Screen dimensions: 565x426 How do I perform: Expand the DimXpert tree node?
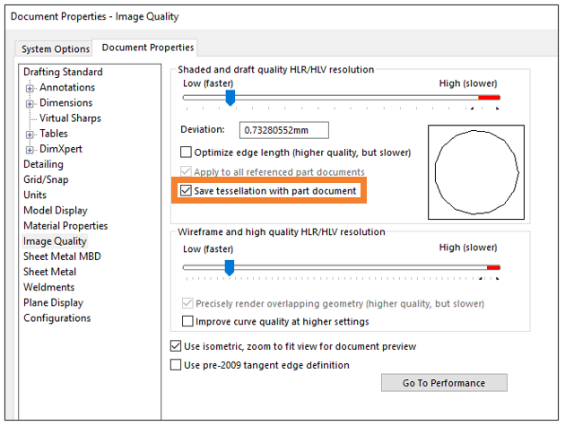coord(30,150)
